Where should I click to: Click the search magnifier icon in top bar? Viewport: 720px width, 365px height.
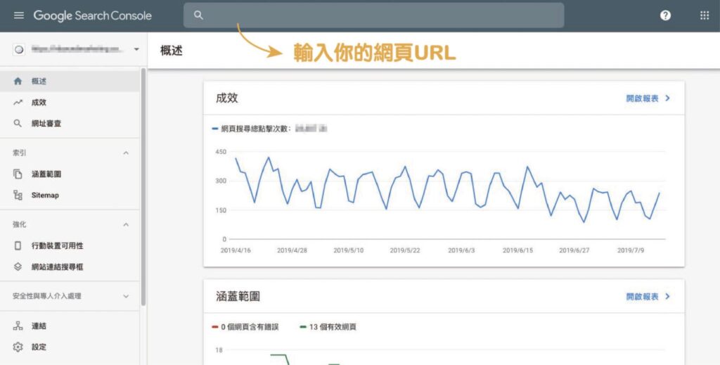[198, 15]
